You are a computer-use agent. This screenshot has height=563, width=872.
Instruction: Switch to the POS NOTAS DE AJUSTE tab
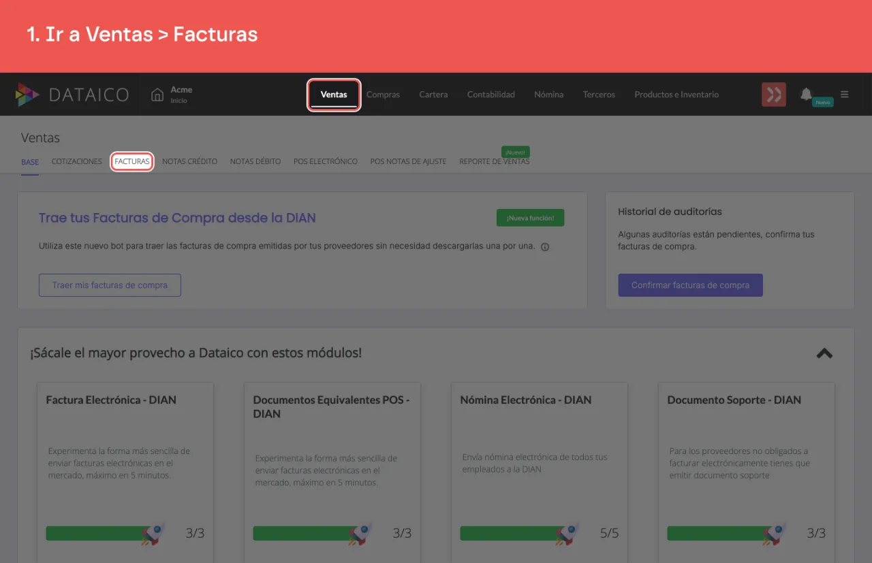[x=409, y=162]
